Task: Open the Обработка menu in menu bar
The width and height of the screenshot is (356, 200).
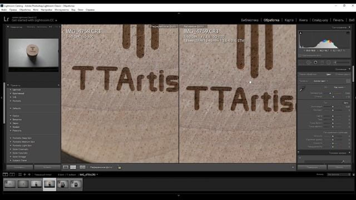Action: click(x=25, y=10)
